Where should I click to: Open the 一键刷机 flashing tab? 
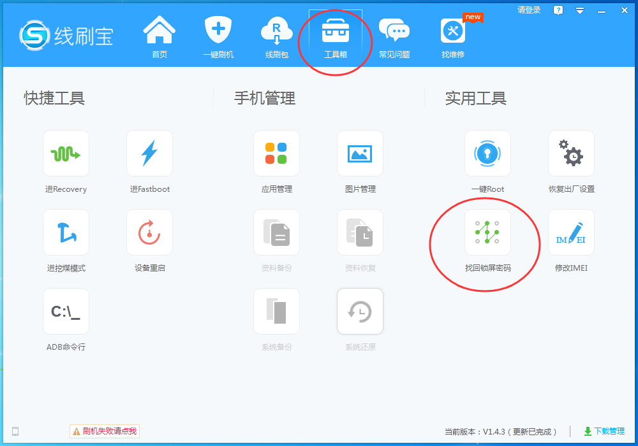click(218, 36)
